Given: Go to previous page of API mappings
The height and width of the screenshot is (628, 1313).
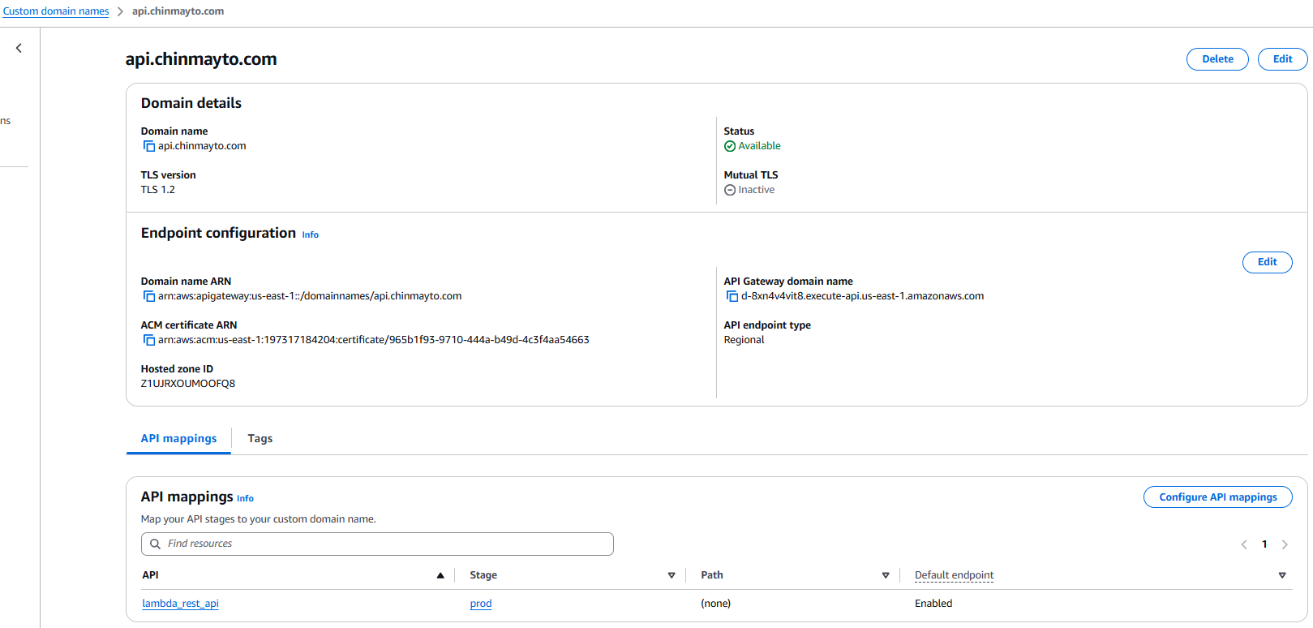Looking at the screenshot, I should coord(1244,544).
